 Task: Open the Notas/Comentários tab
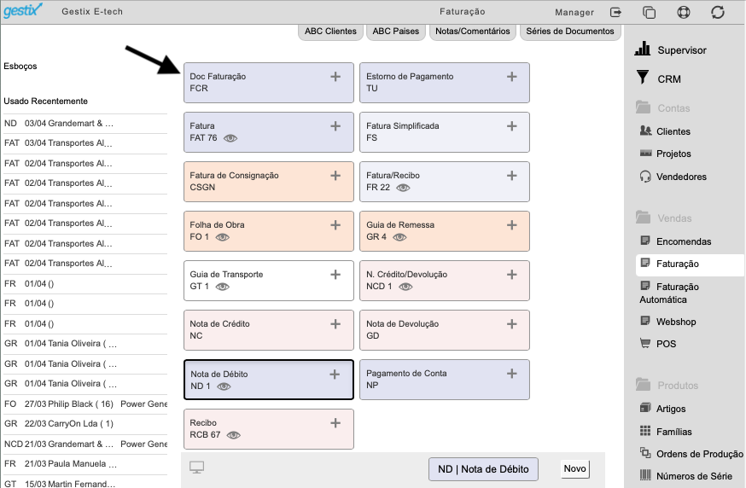472,32
